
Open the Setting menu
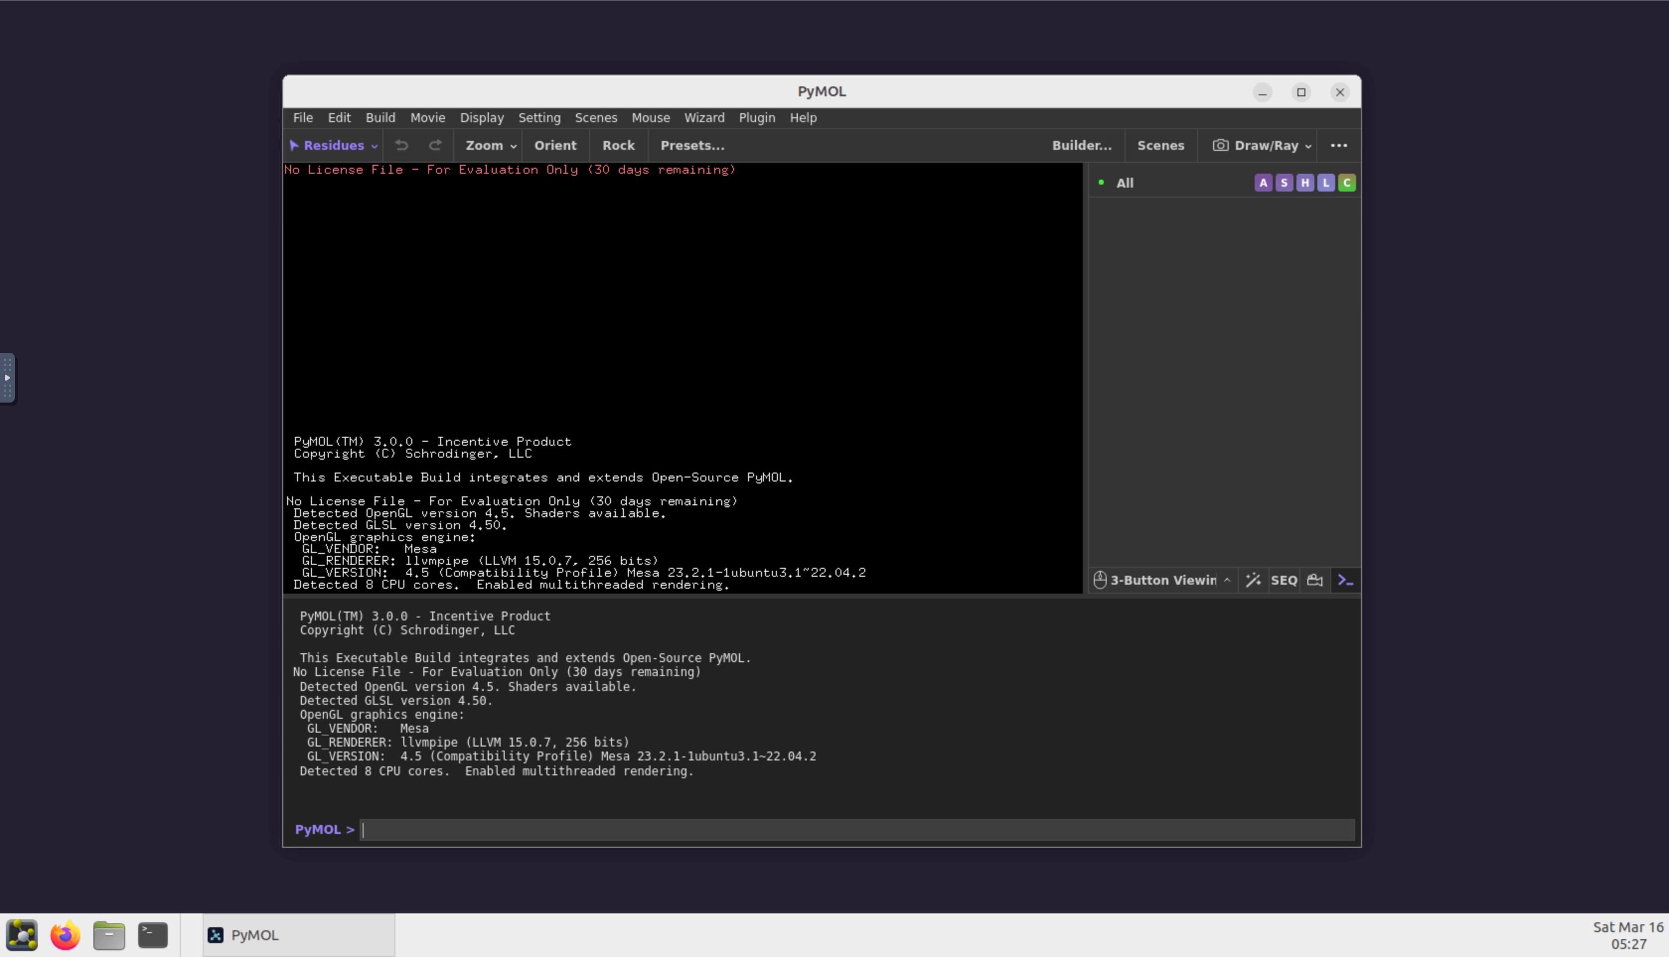tap(539, 118)
